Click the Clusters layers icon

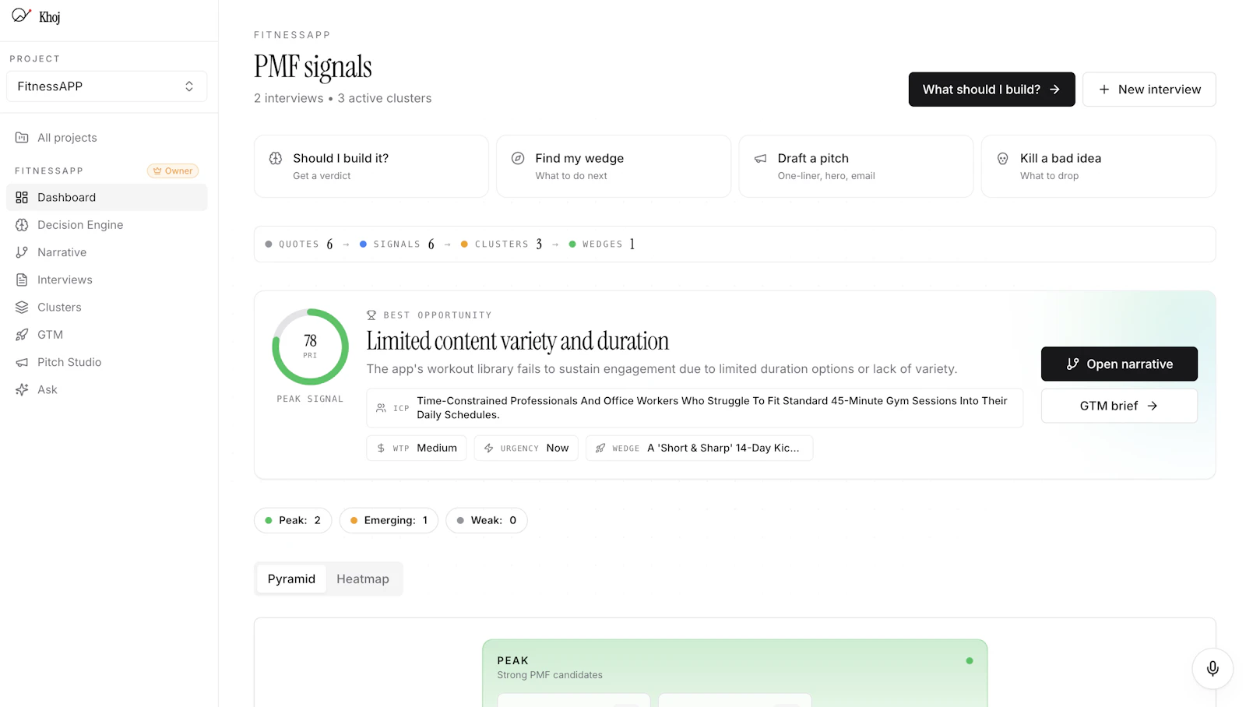[x=22, y=308]
